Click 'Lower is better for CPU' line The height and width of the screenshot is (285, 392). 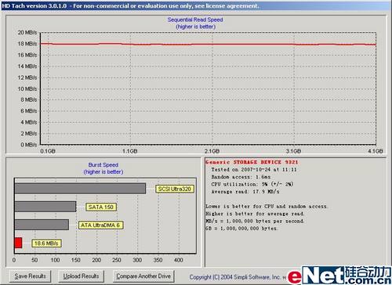[266, 206]
